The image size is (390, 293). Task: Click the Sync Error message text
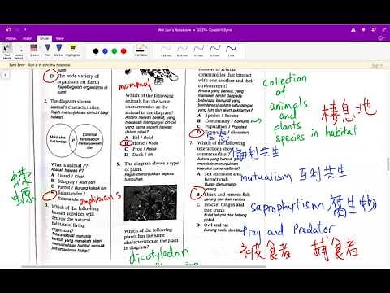pos(40,65)
